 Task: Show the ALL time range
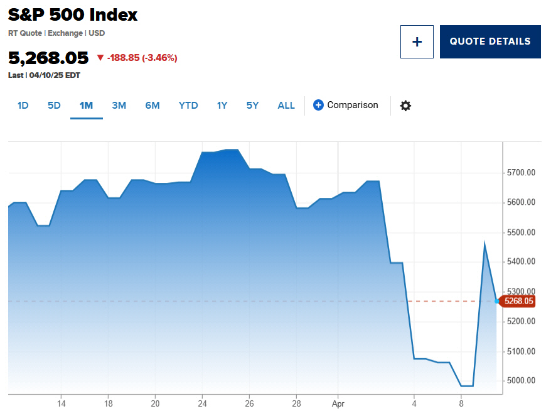tap(286, 106)
